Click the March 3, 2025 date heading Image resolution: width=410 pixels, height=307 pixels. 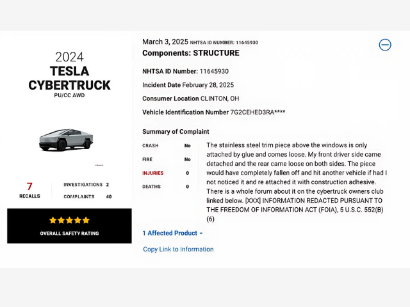point(165,42)
